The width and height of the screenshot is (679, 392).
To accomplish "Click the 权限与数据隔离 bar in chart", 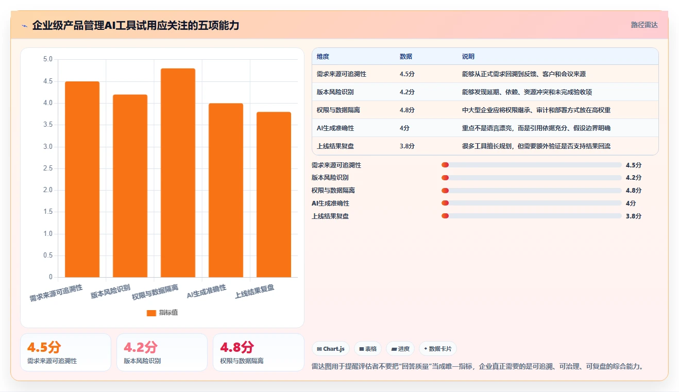I will pyautogui.click(x=178, y=173).
